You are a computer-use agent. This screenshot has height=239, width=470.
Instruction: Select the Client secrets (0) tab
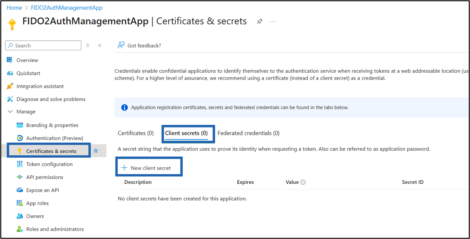click(x=186, y=133)
